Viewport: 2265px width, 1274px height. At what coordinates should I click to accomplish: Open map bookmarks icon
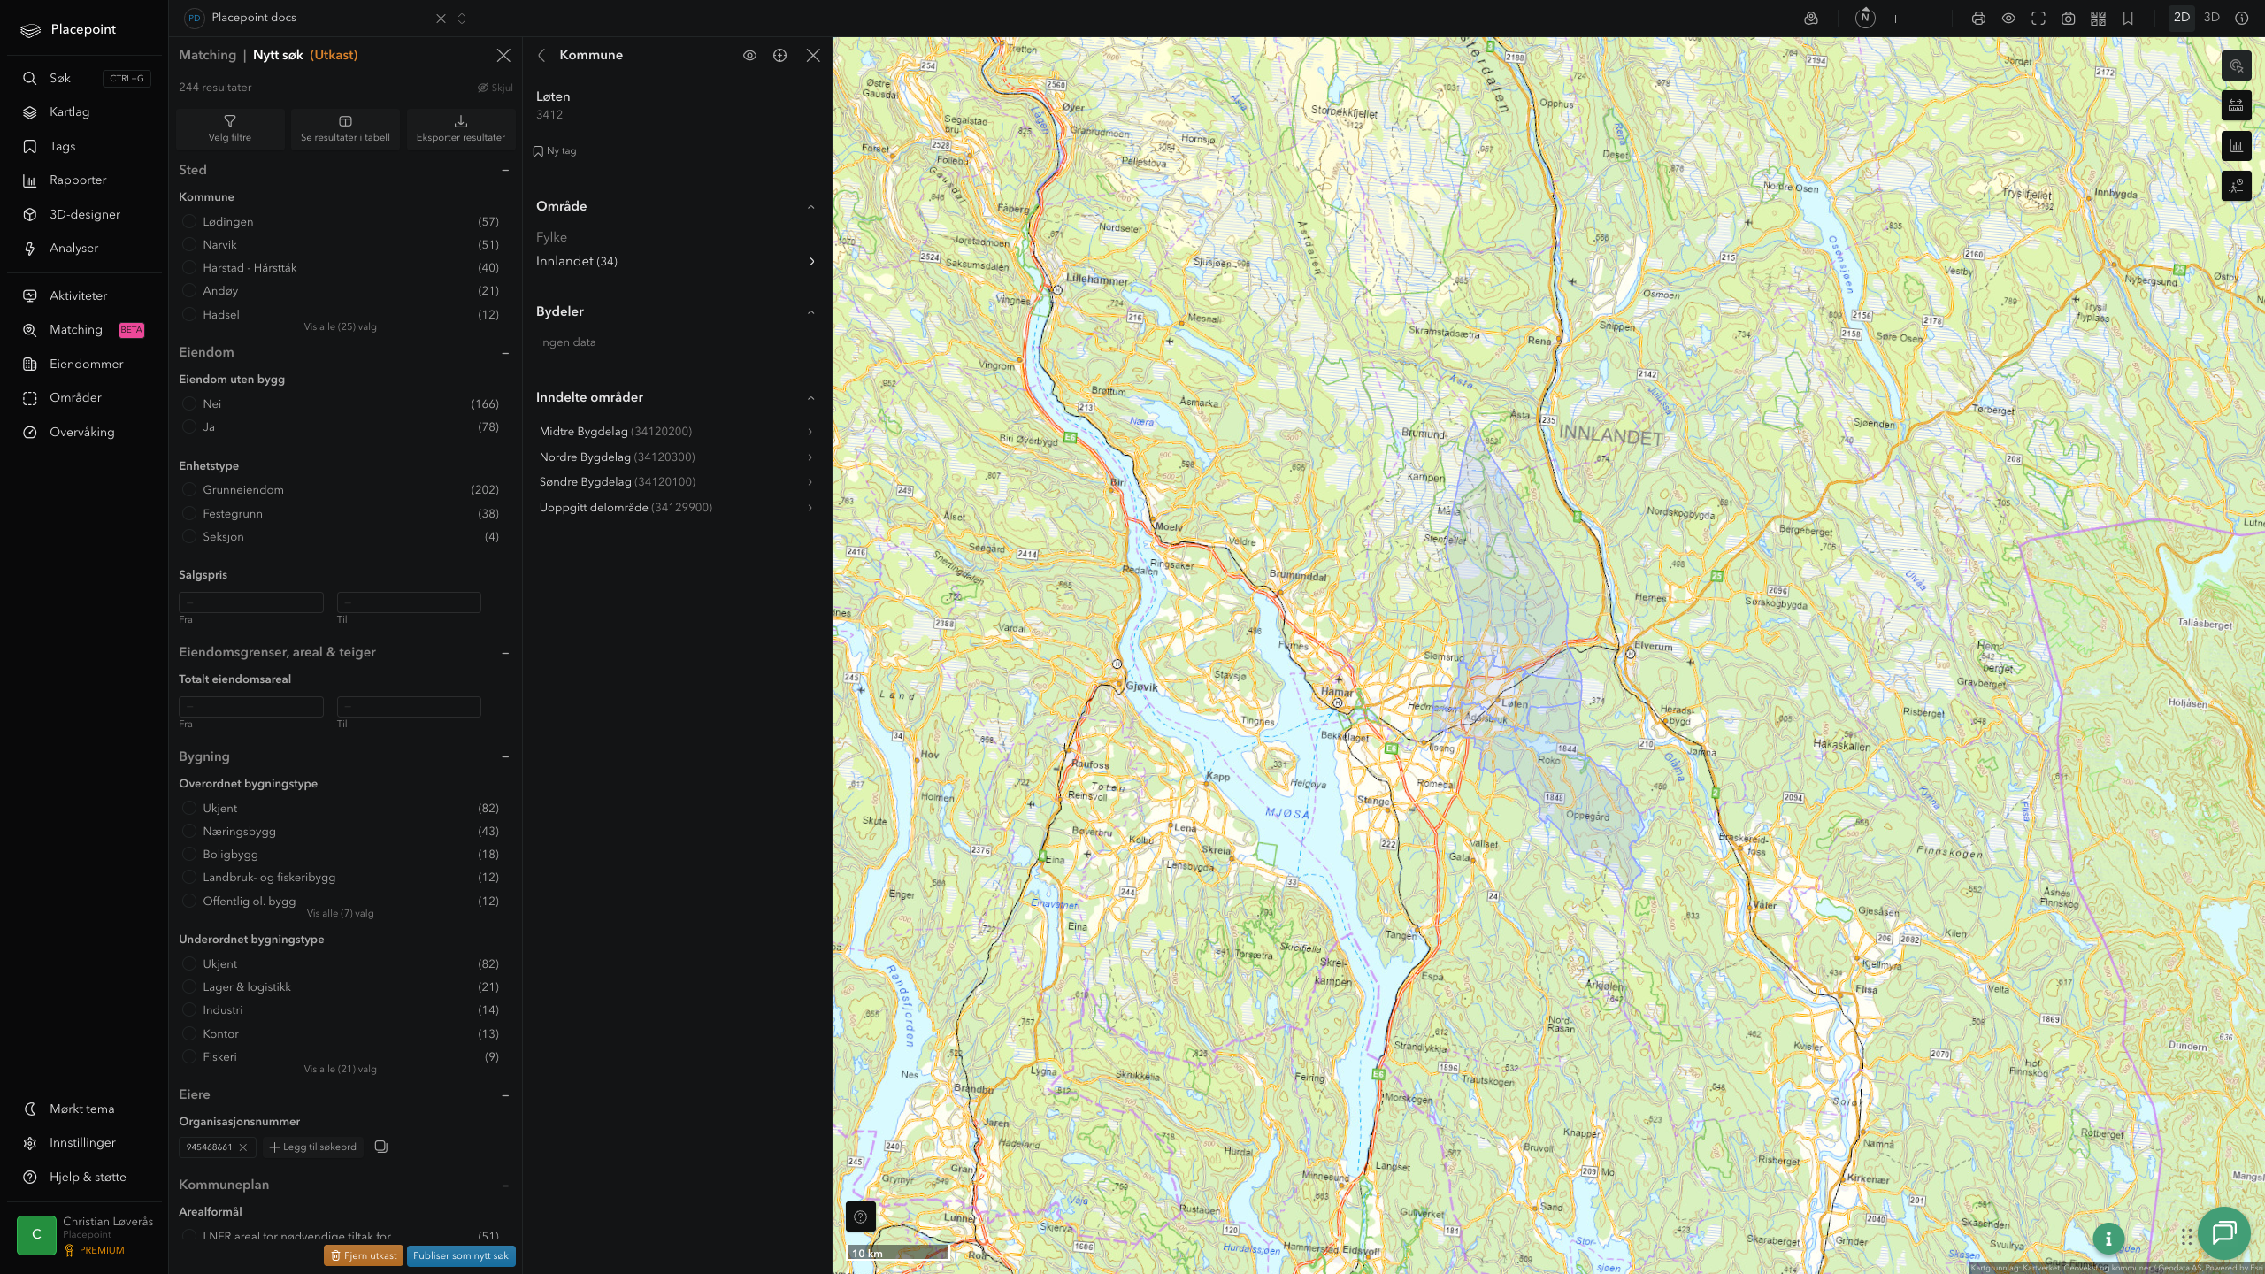pyautogui.click(x=2128, y=19)
